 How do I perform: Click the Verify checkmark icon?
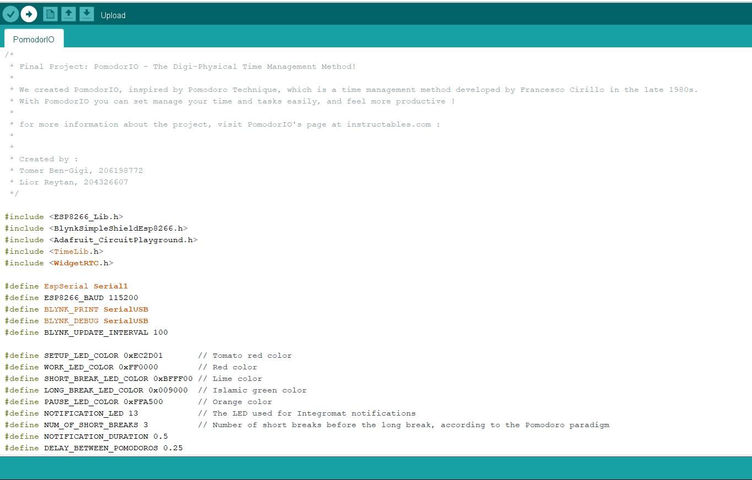pos(10,14)
